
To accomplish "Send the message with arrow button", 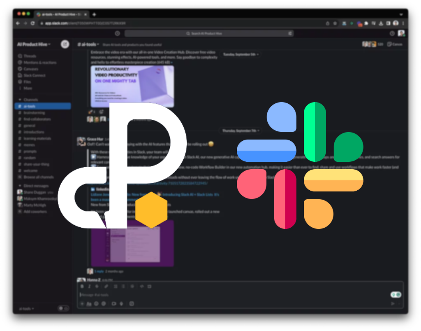I will click(x=393, y=303).
